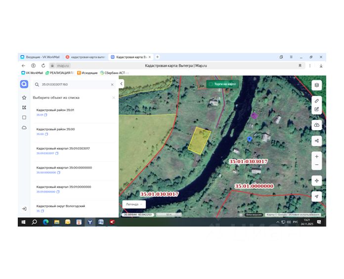Viewport: 344px width, 279px height.
Task: Copy the quarter code 35:01:0000000
Action: pyautogui.click(x=58, y=192)
